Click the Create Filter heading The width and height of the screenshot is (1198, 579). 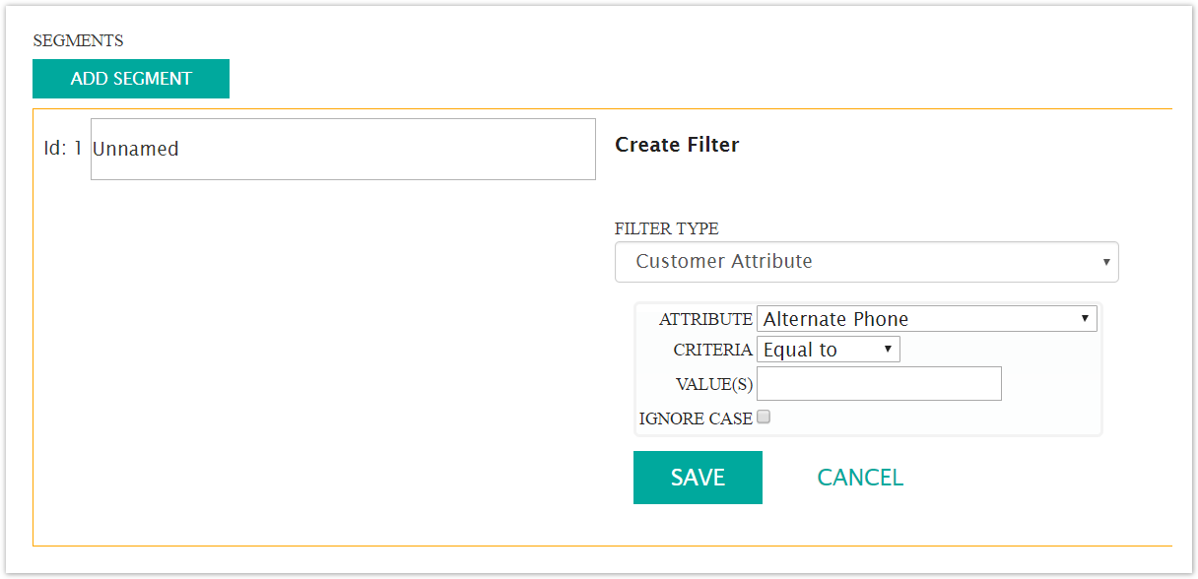coord(676,144)
